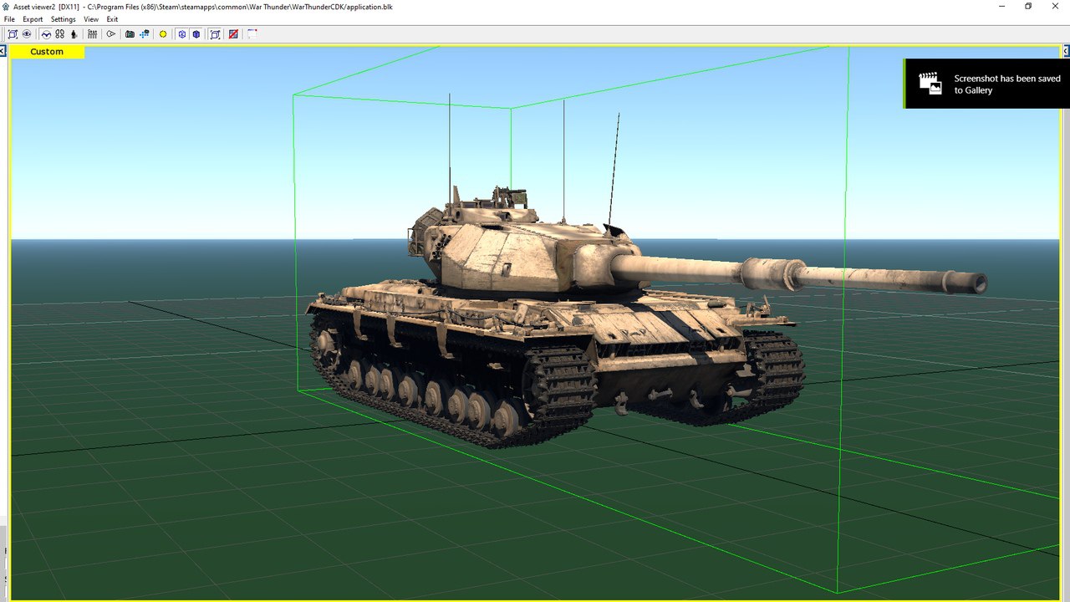Click the standing person figure toolbar icon
The image size is (1070, 602).
[74, 34]
